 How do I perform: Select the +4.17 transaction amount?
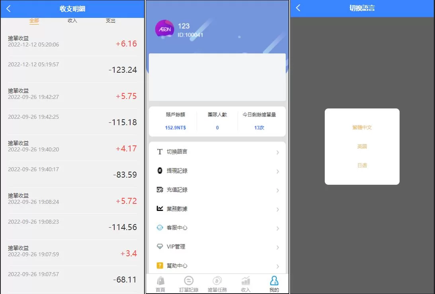coord(126,148)
